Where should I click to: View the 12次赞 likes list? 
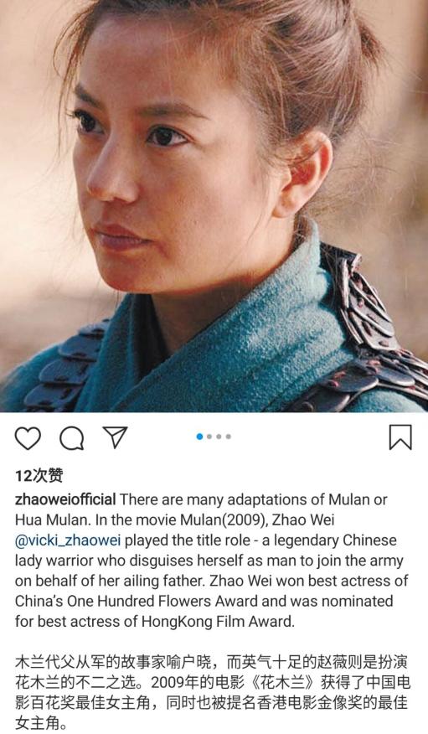click(39, 476)
